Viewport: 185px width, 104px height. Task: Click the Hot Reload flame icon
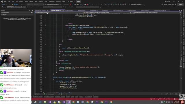click(71, 5)
